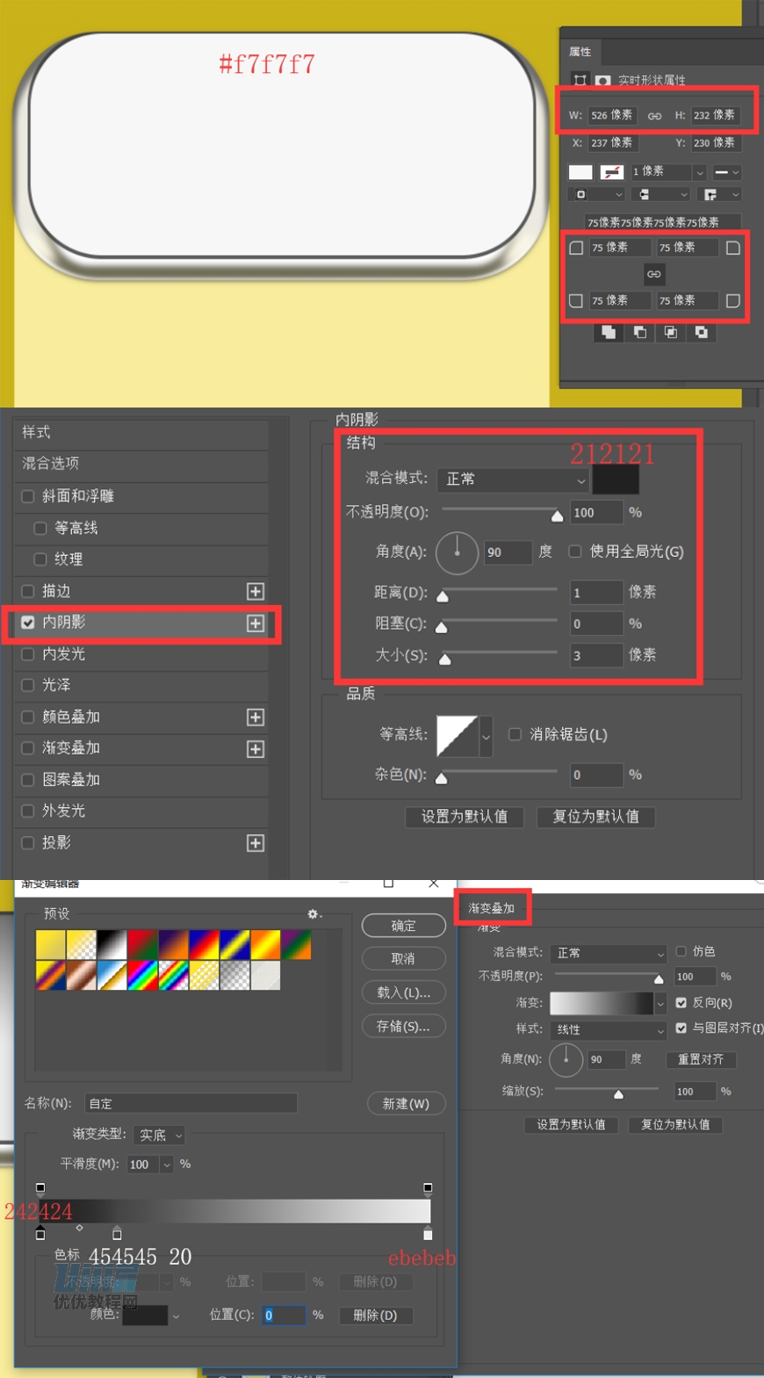Select the 图案叠加 style entry
The width and height of the screenshot is (764, 1378).
141,780
